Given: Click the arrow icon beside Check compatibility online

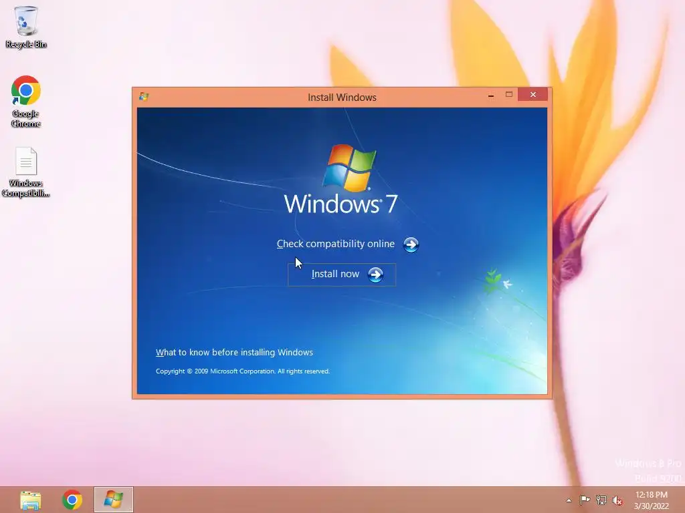Looking at the screenshot, I should (x=411, y=244).
